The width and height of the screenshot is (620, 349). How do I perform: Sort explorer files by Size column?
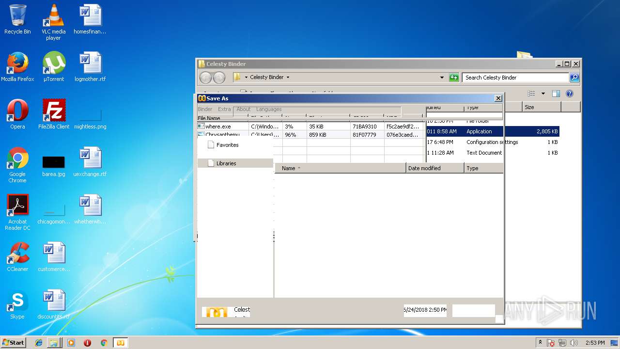(542, 107)
